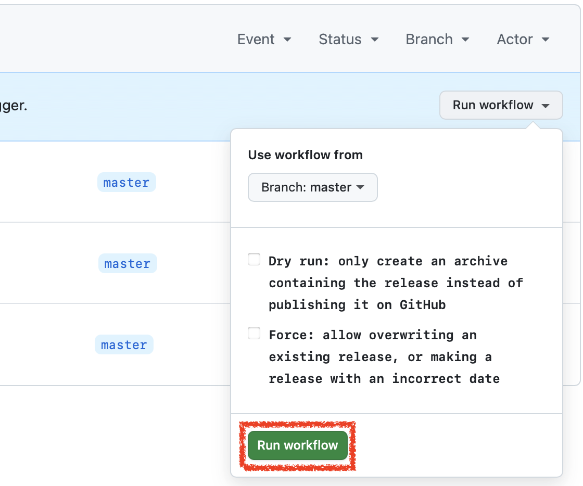
Task: Click the Dry run description text
Action: (x=396, y=283)
